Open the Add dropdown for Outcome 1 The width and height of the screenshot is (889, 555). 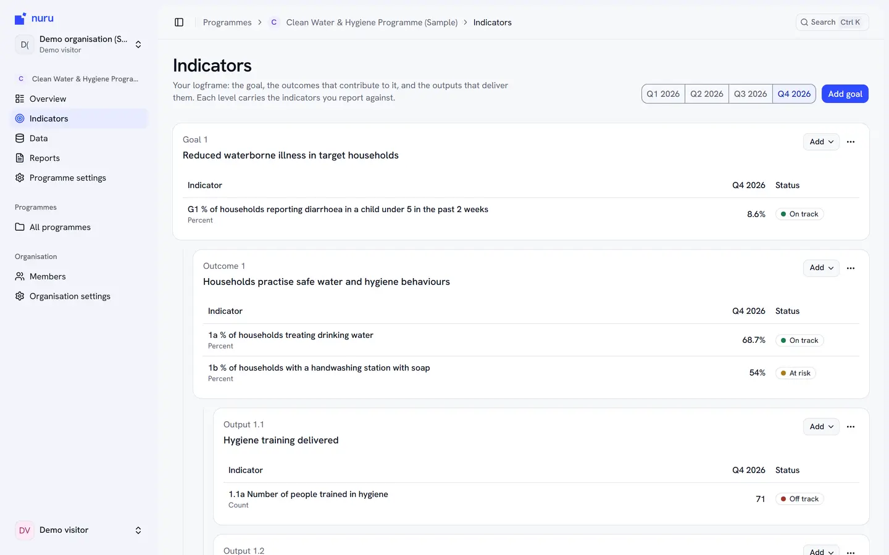[x=821, y=268]
